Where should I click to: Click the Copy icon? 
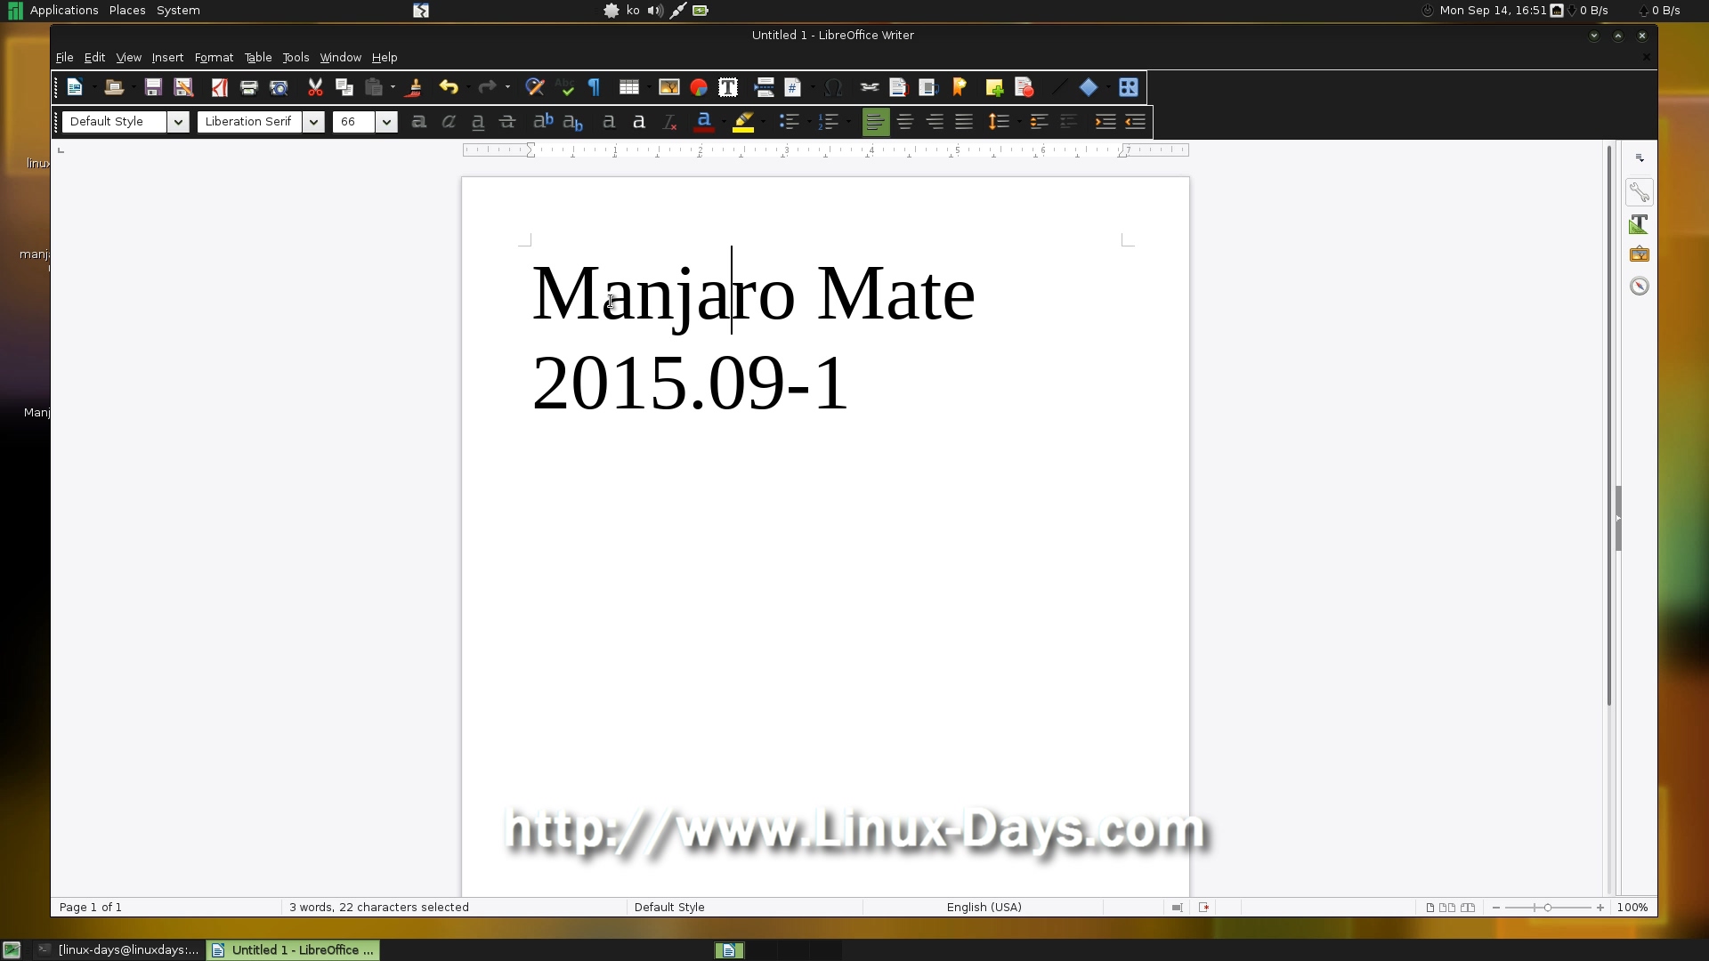coord(344,87)
